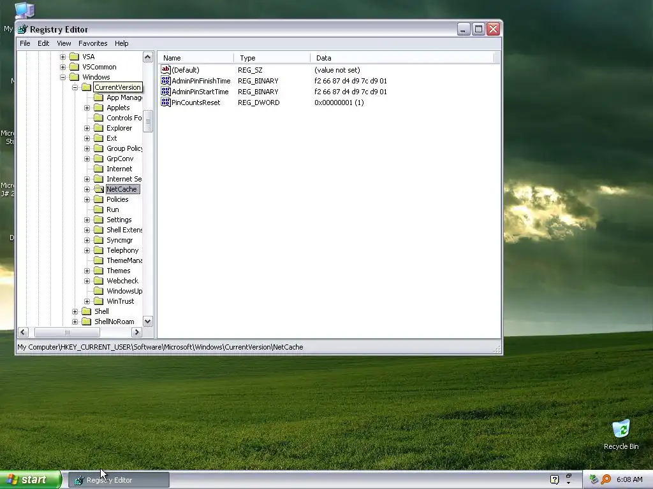
Task: Select the Internet tree key
Action: tap(119, 169)
